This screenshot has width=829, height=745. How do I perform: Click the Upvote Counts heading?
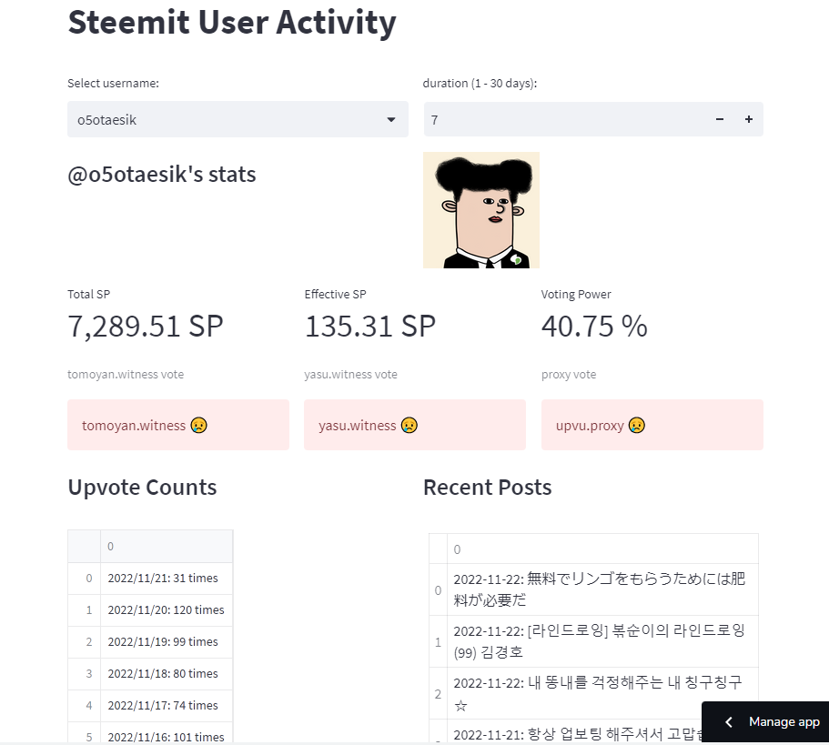[142, 488]
